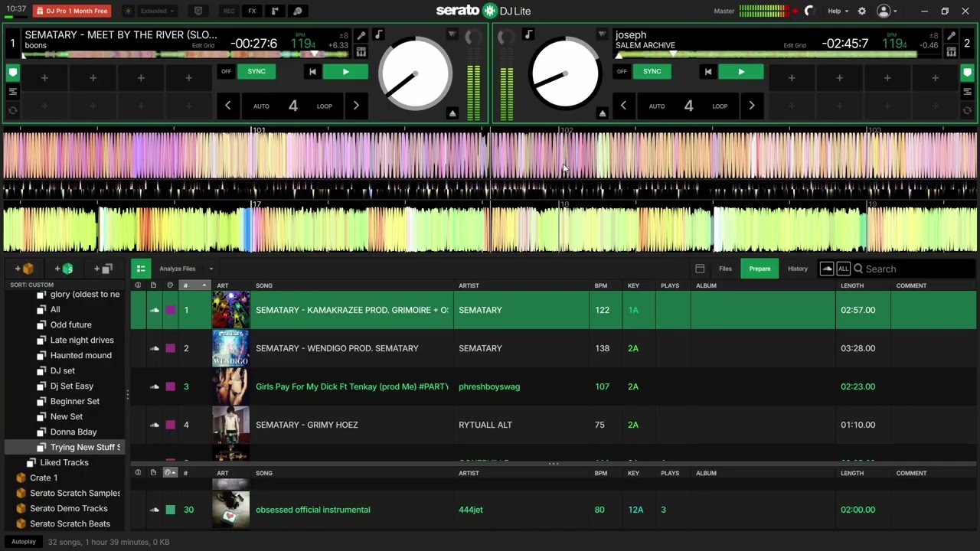This screenshot has height=551, width=980.
Task: Toggle Autoplay in the status bar
Action: tap(24, 542)
